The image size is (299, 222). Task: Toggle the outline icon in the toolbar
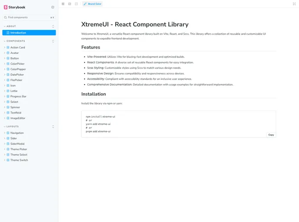[76, 4]
